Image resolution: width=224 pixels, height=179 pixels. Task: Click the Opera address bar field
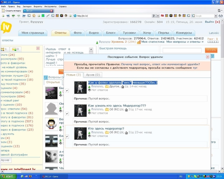point(114,16)
